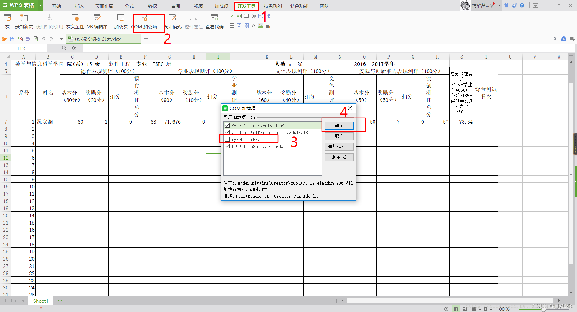Open the 数据 tab
Screen dimensions: 577x312
[x=152, y=6]
